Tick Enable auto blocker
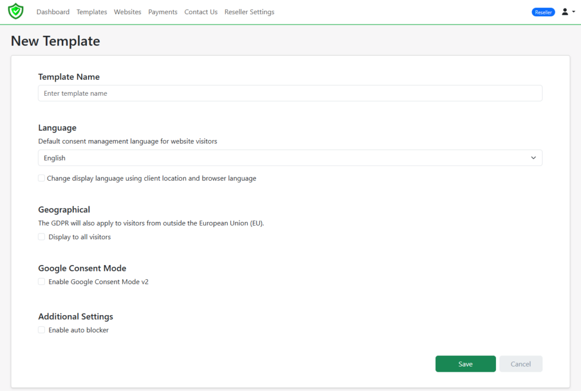This screenshot has height=391, width=581. click(41, 330)
